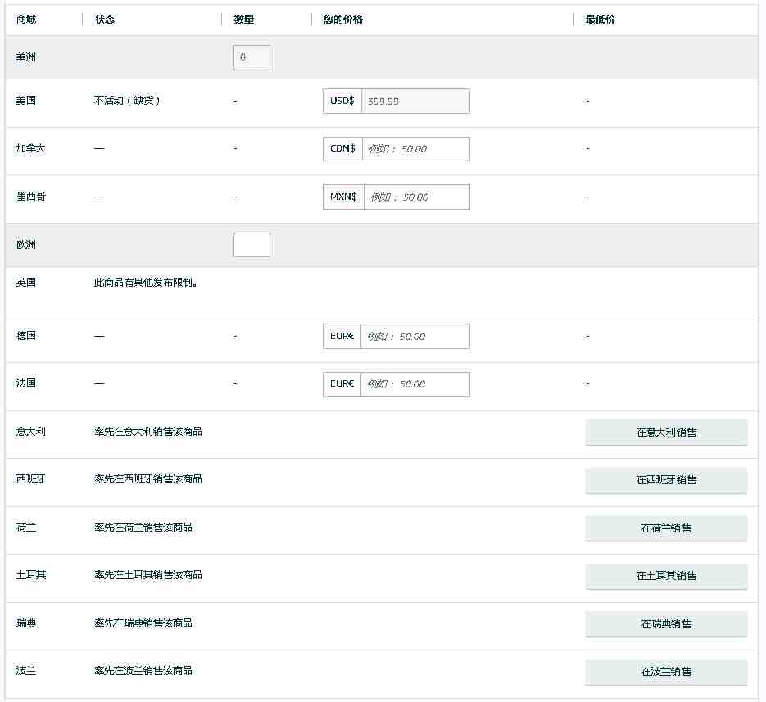The image size is (766, 702).
Task: Click the 率先在瑞典销售该商品 text
Action: (x=143, y=623)
